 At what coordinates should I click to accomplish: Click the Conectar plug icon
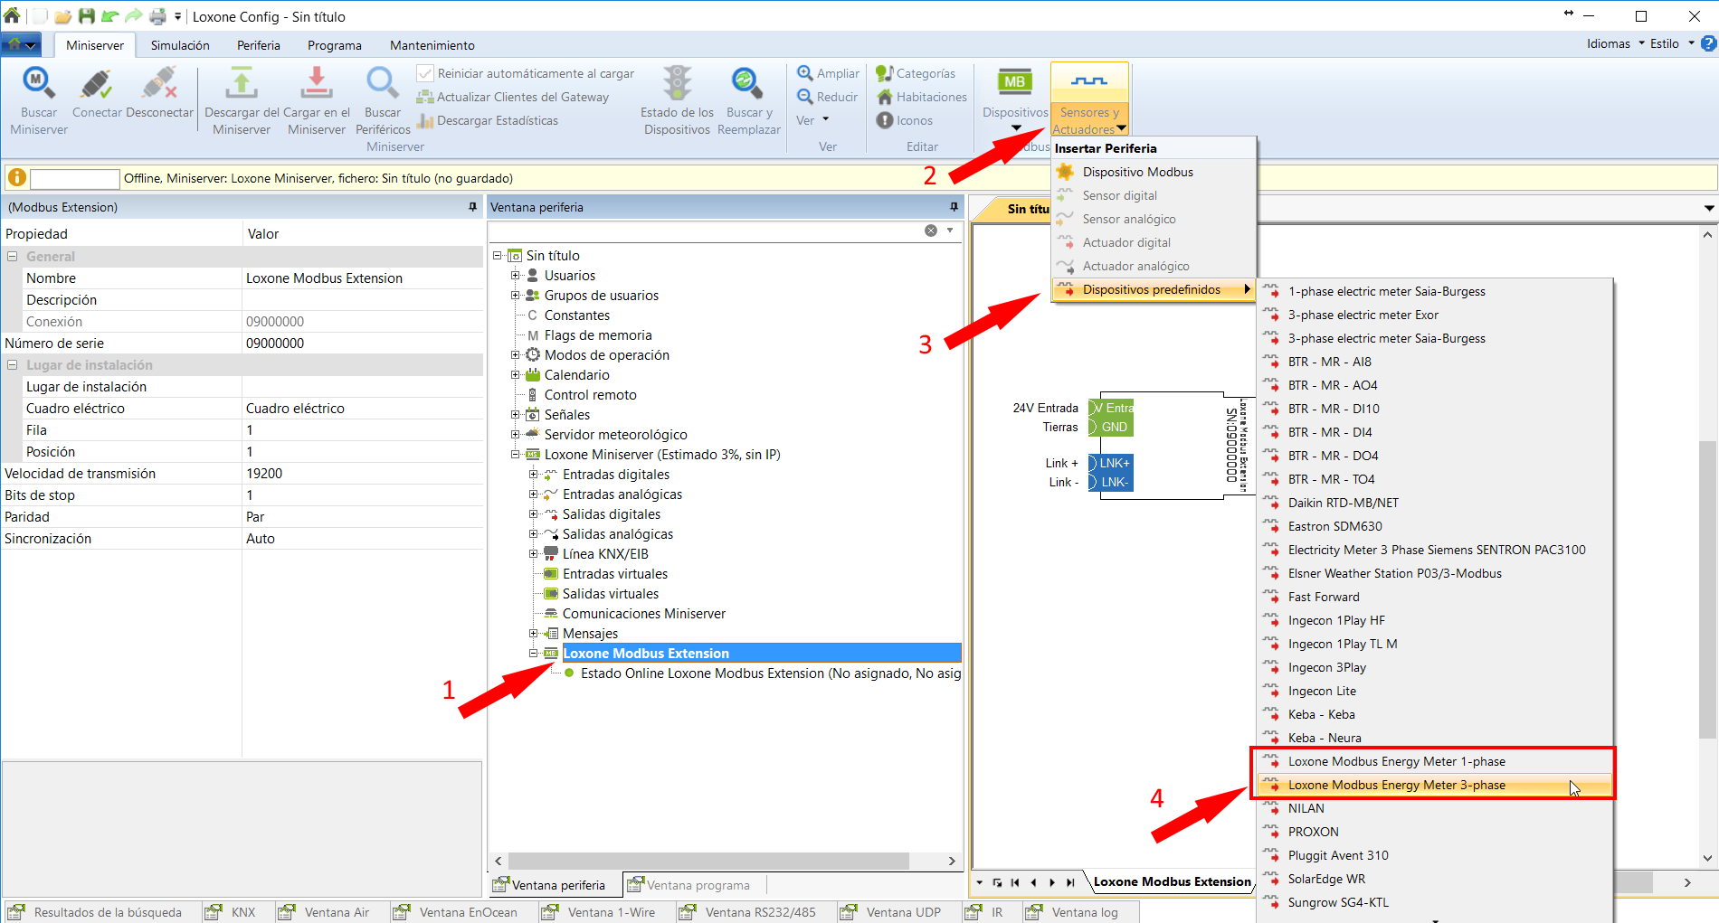click(x=96, y=84)
